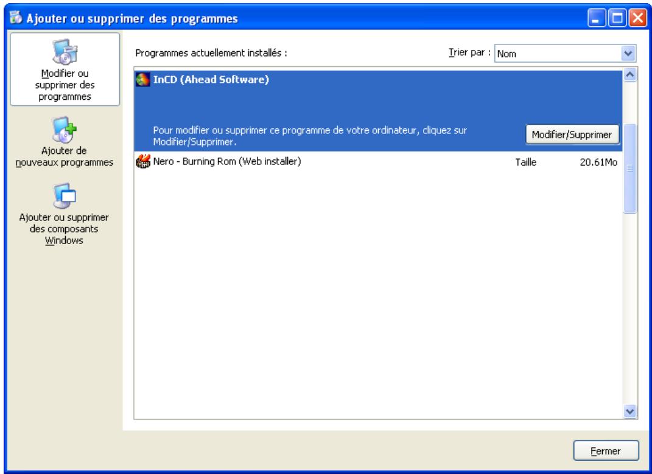Click the Nero Burning Rom flame icon

click(x=143, y=161)
